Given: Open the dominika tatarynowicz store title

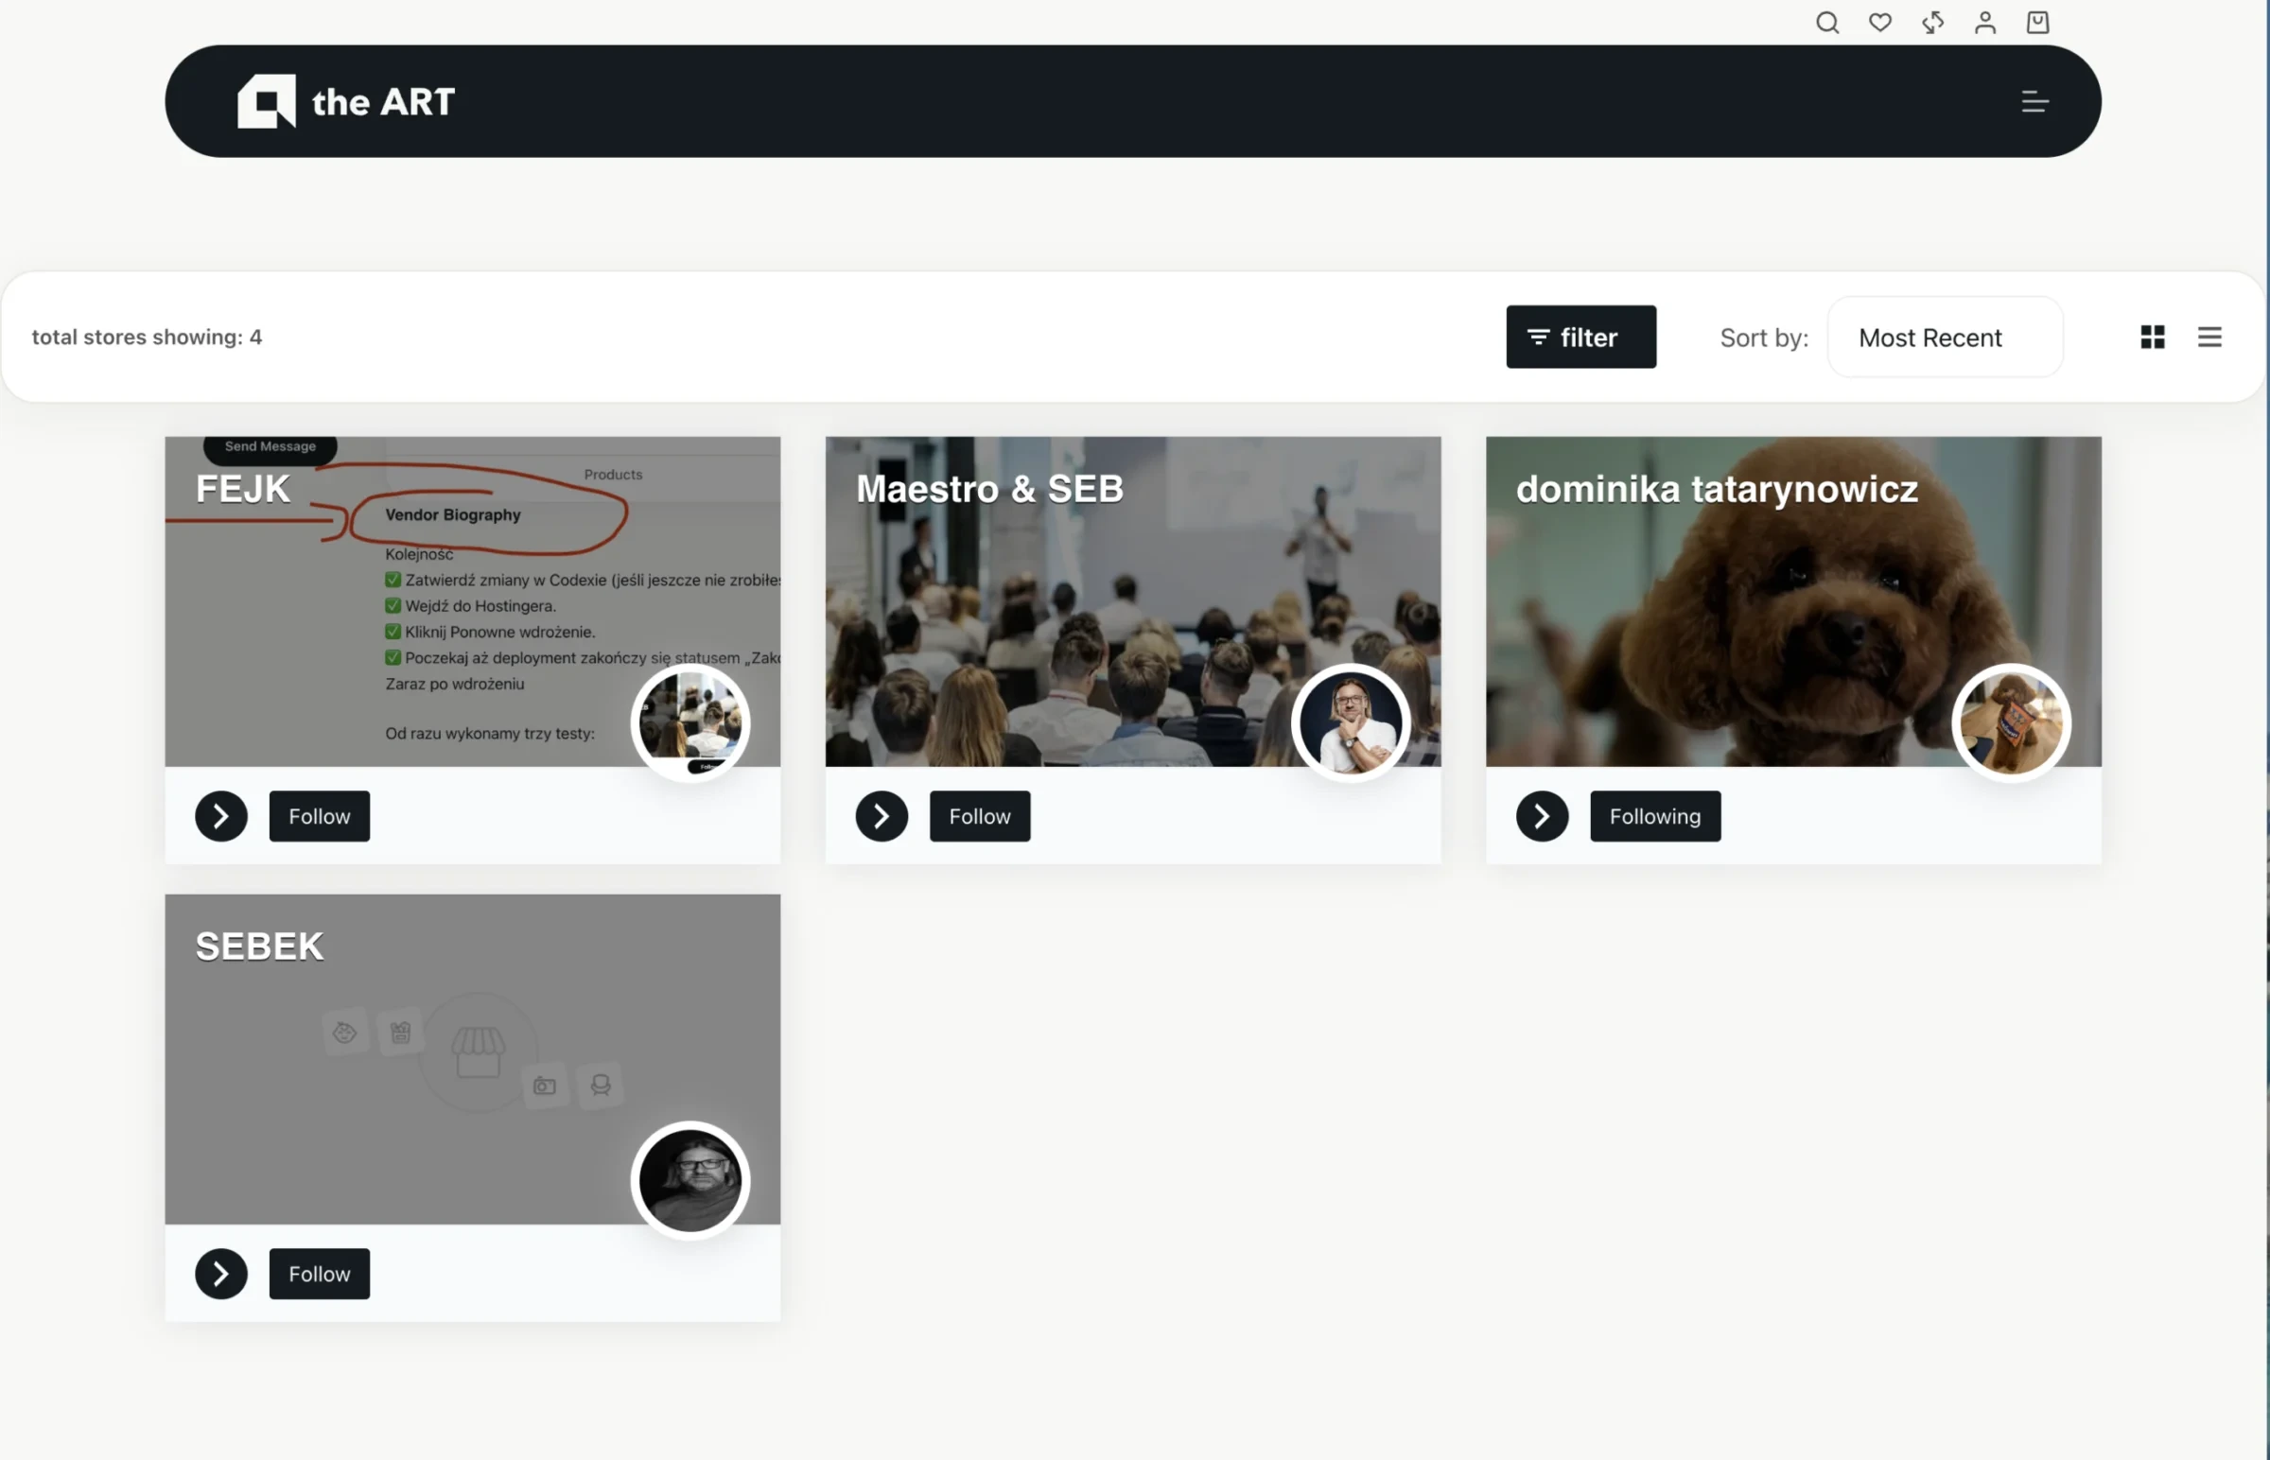Looking at the screenshot, I should pos(1718,489).
